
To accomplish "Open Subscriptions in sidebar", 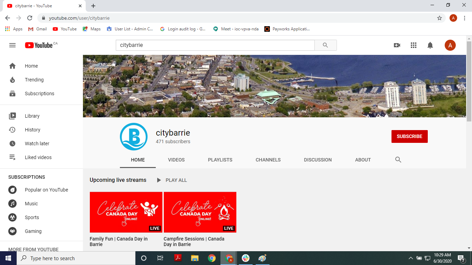I will point(41,94).
